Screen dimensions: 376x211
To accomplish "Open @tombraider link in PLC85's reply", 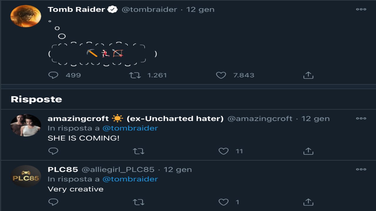I will pos(130,179).
